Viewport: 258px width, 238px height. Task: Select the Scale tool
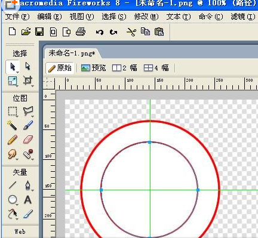13,81
